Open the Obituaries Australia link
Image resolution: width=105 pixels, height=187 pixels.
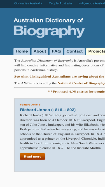[28, 3]
